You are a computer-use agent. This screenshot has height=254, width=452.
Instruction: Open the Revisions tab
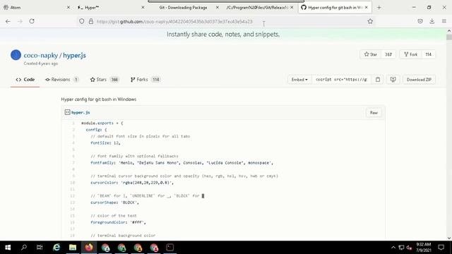(x=62, y=80)
